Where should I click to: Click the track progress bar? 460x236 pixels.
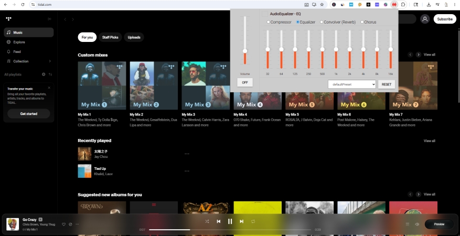[230, 230]
